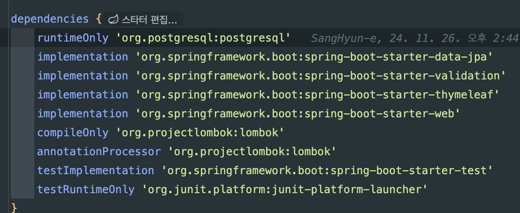Click 'org.junit.platform:junit-platform-launcher' string
Image resolution: width=520 pixels, height=213 pixels.
click(x=284, y=190)
